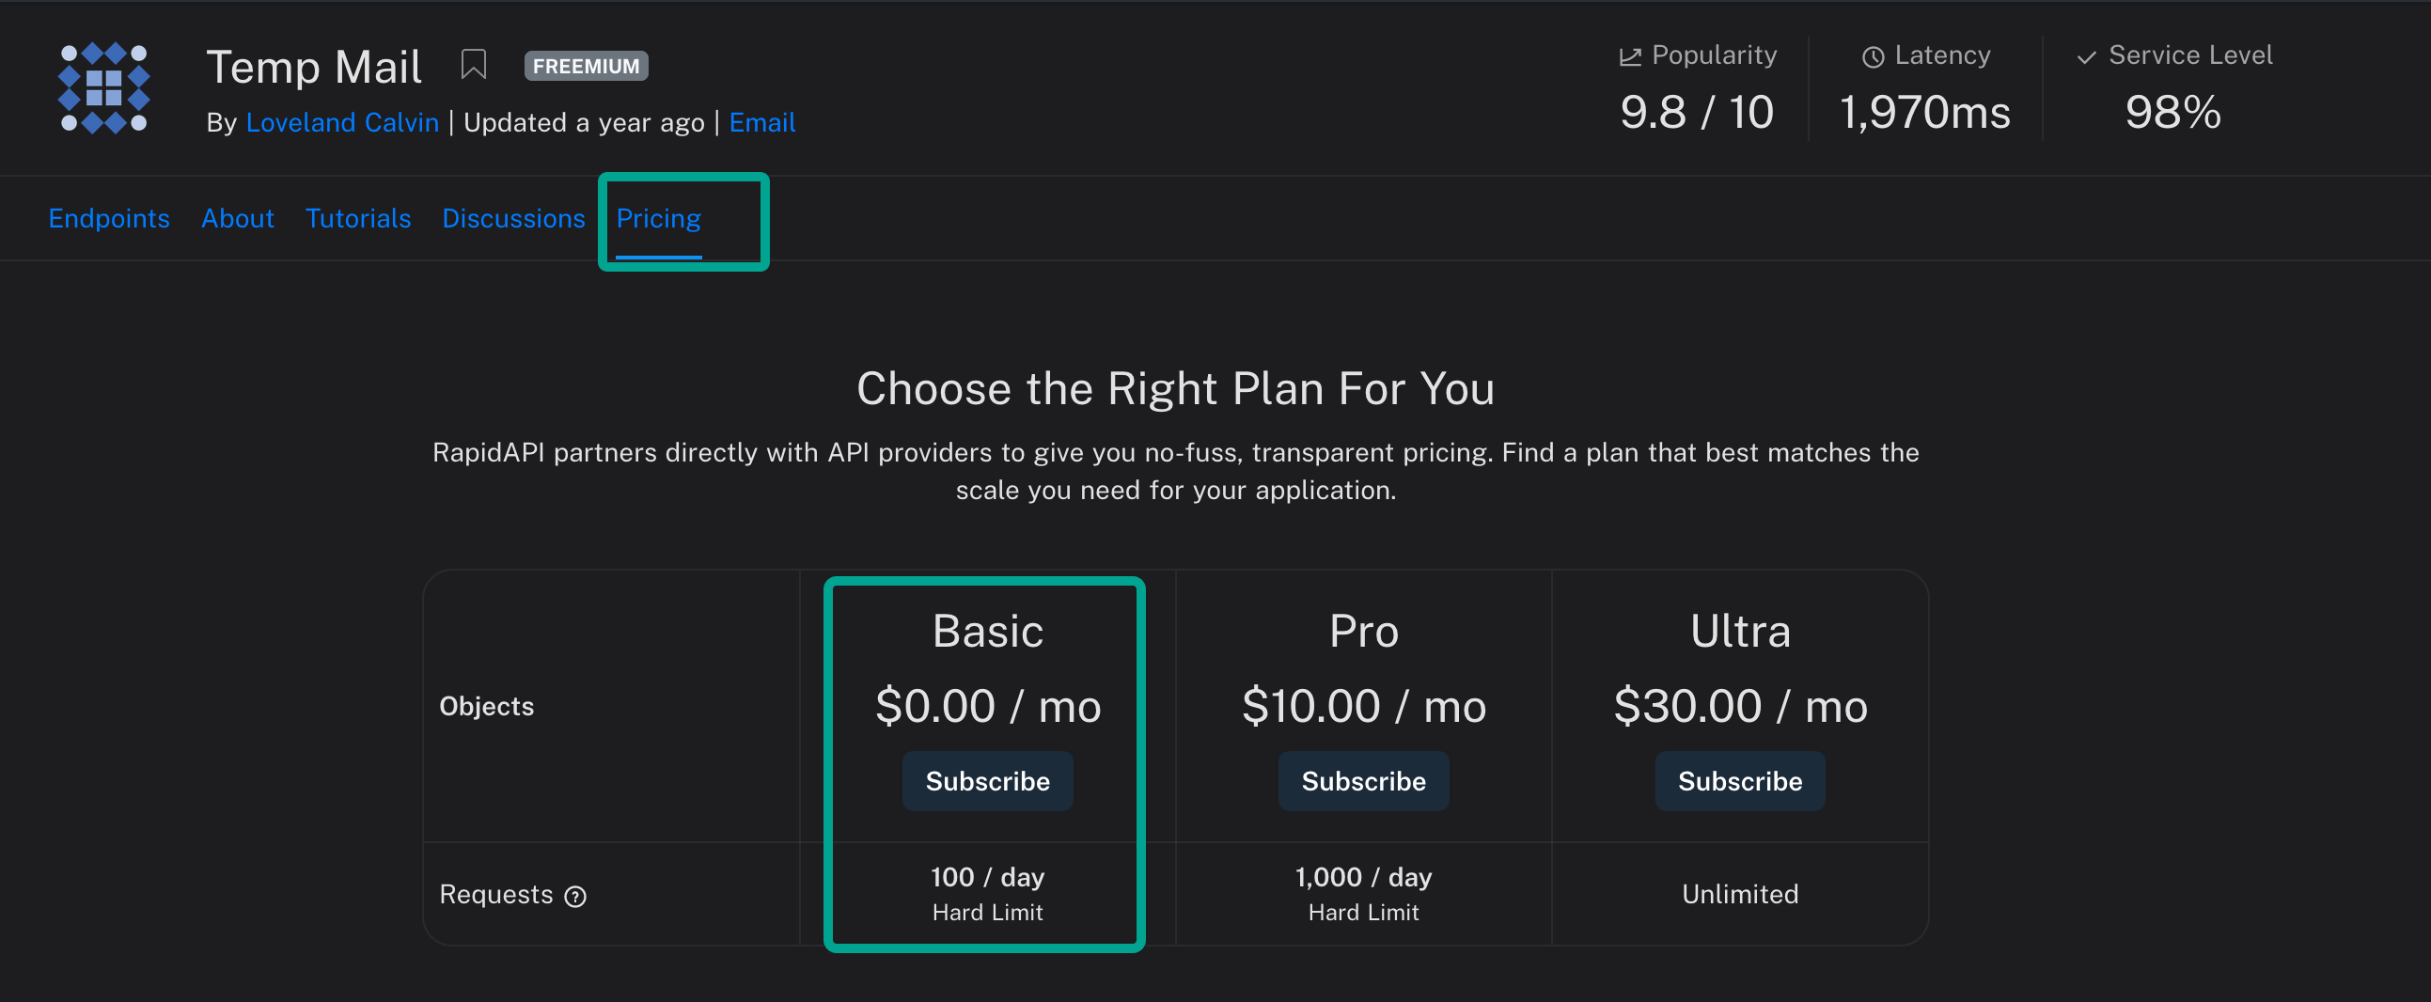Open the Email category link
2431x1002 pixels.
pos(761,122)
